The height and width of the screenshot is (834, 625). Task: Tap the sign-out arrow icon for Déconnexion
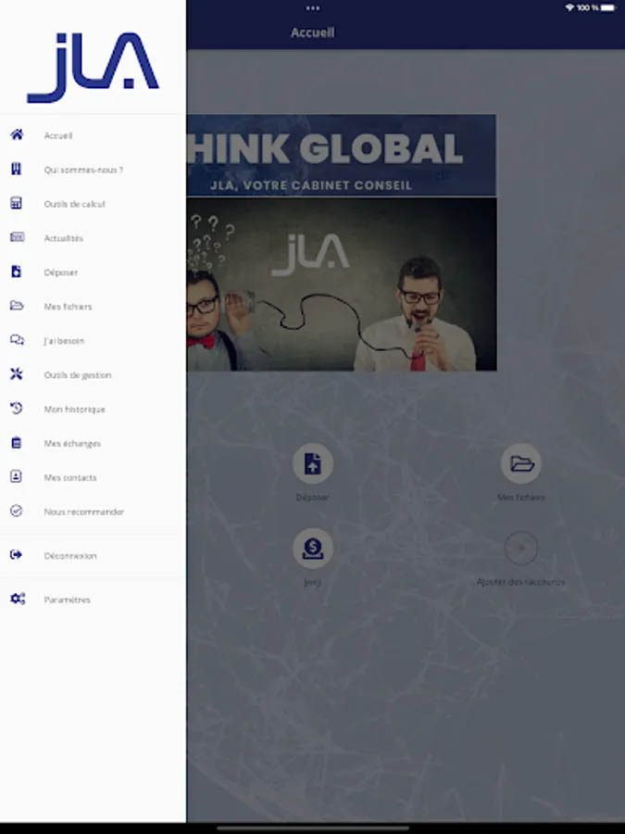click(x=17, y=555)
